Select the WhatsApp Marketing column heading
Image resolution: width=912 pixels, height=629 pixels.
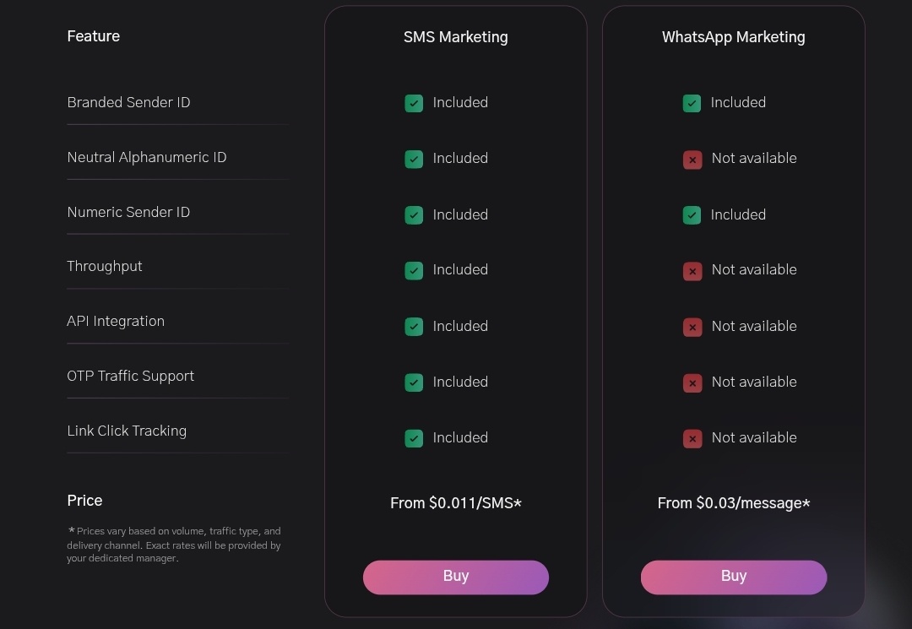pos(734,37)
